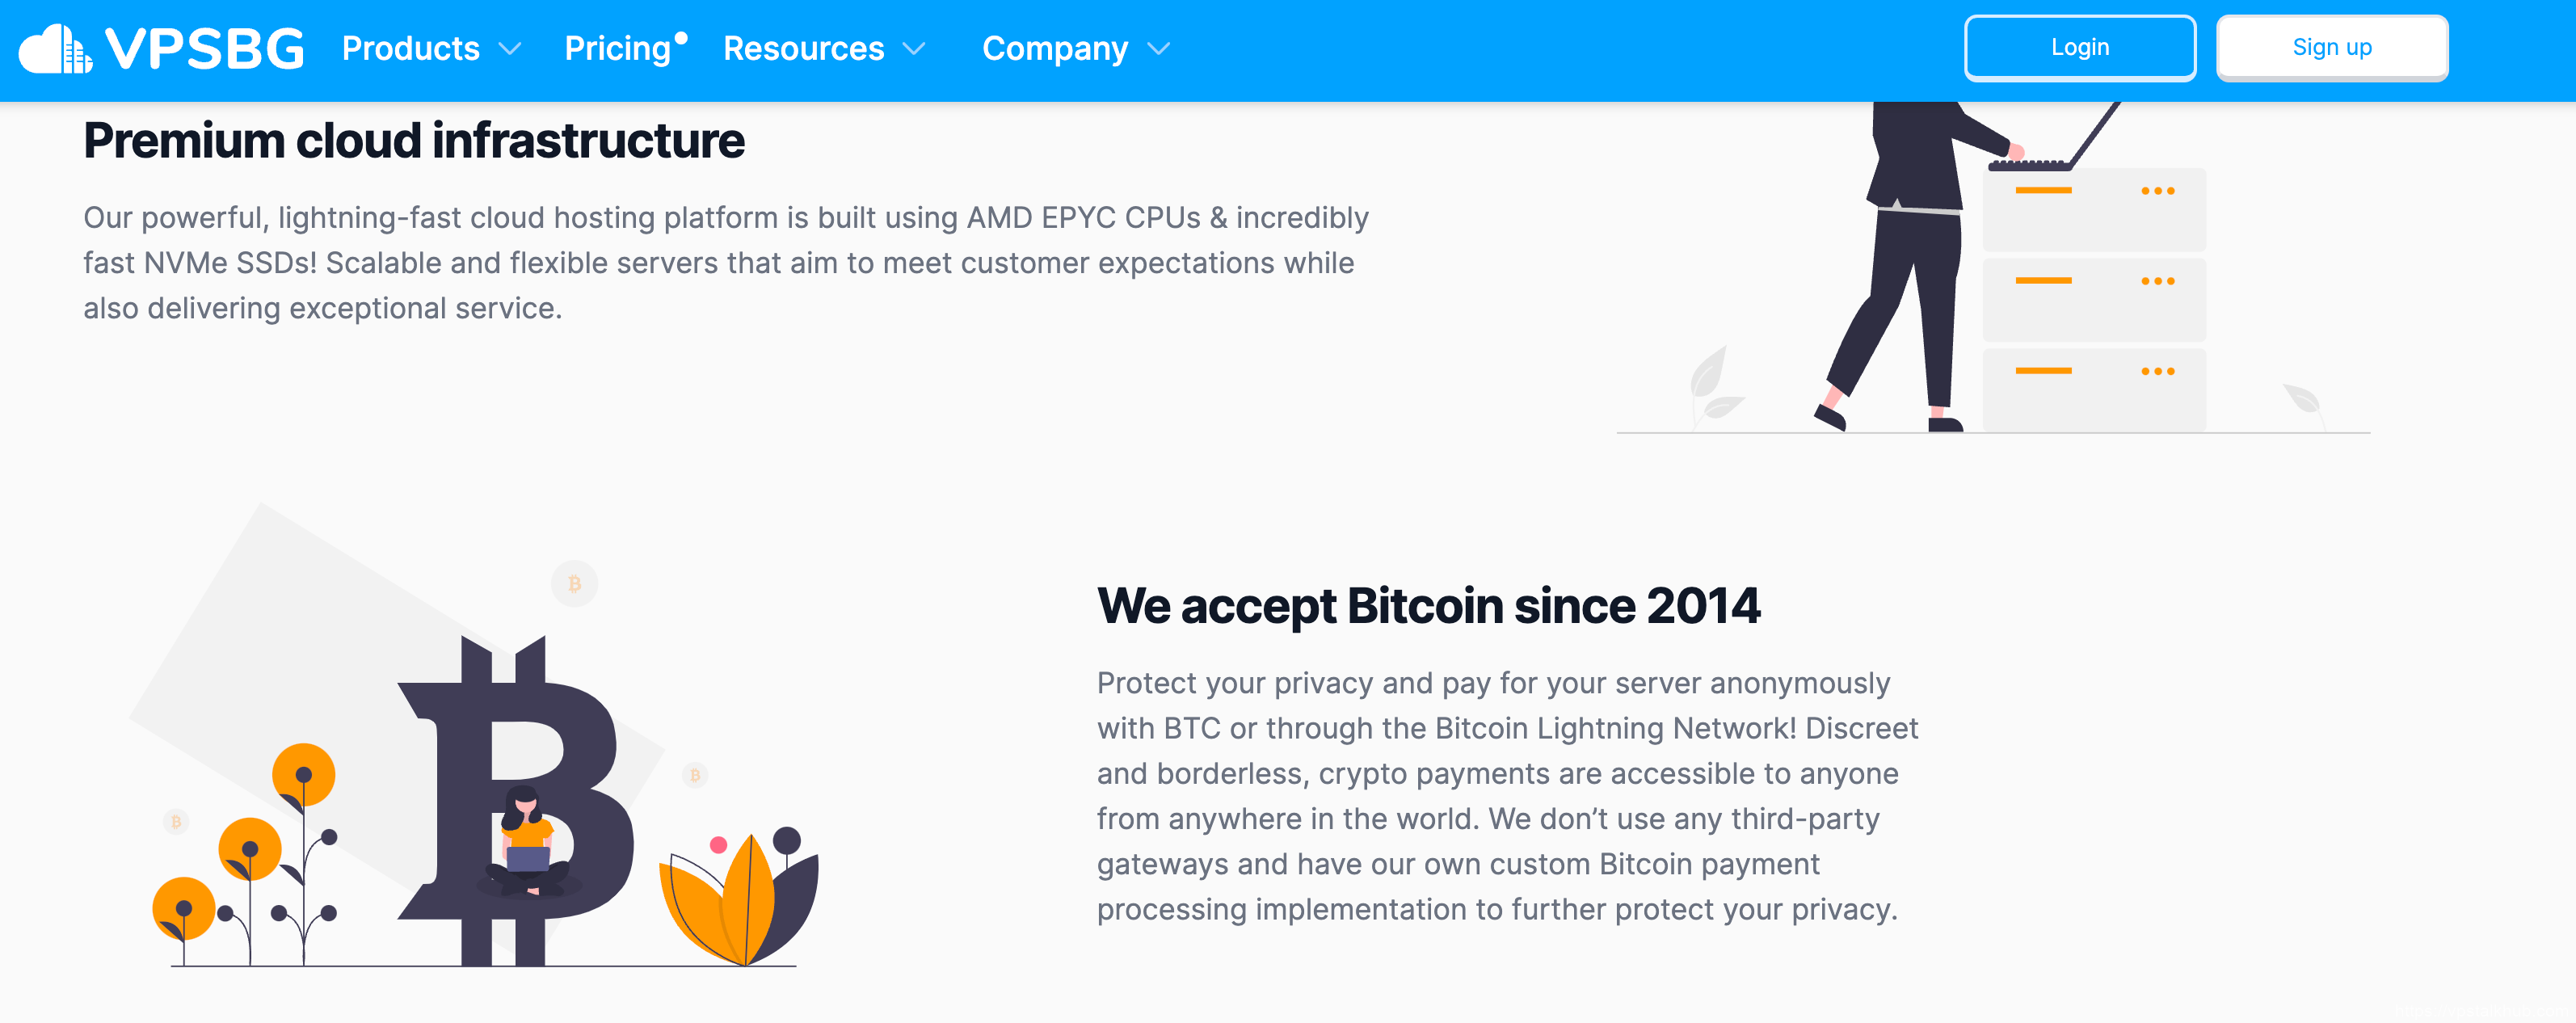Click the server rack illustration
The image size is (2576, 1023).
click(2093, 300)
